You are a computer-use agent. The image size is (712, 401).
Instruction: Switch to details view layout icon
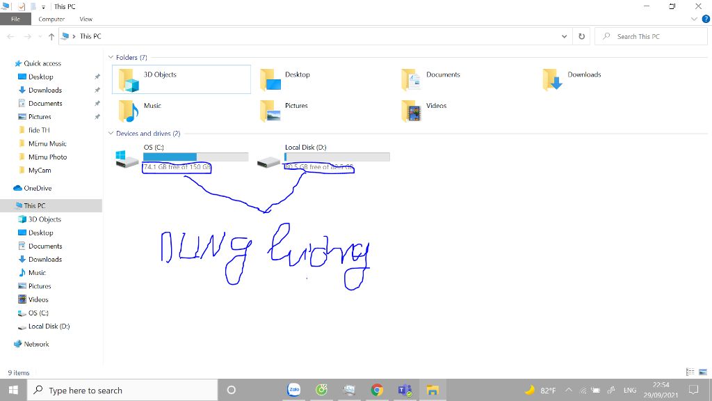coord(690,372)
